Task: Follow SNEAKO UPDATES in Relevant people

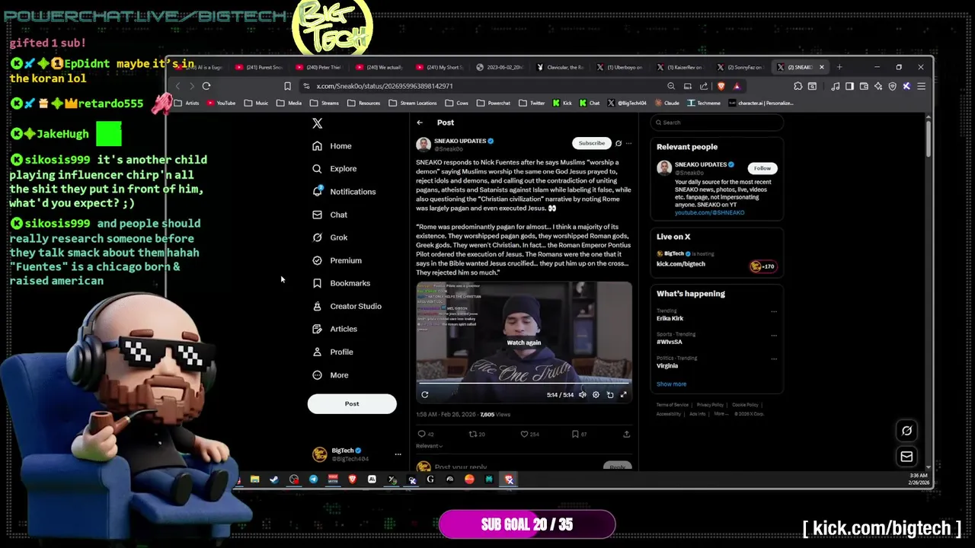Action: pos(762,168)
